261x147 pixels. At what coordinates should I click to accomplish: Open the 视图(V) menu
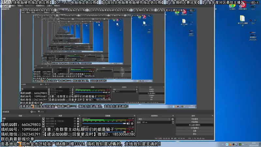click(20, 6)
